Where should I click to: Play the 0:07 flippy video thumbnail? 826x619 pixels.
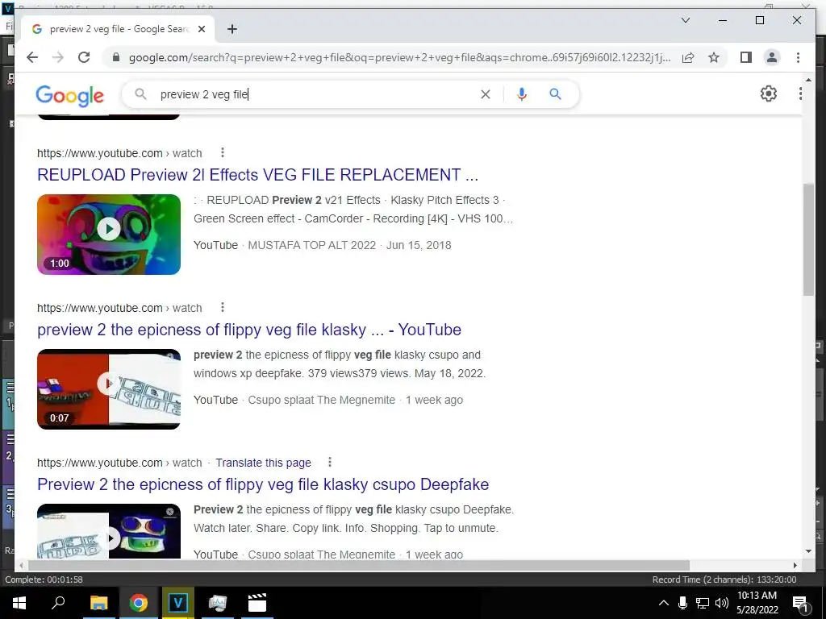tap(109, 389)
